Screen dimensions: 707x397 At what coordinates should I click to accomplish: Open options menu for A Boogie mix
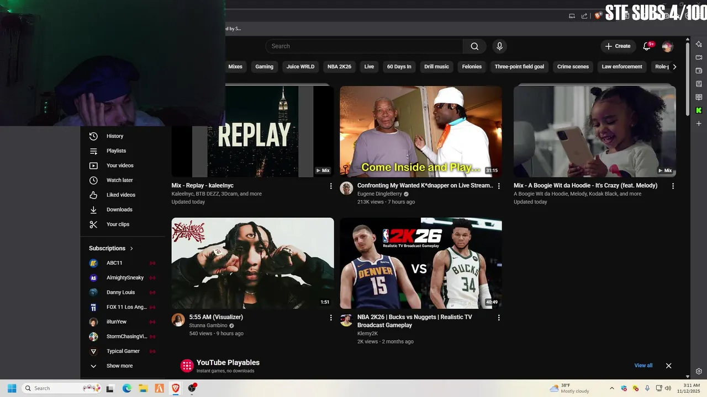673,186
